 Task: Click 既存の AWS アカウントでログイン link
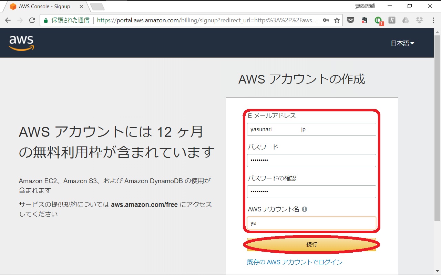(295, 262)
